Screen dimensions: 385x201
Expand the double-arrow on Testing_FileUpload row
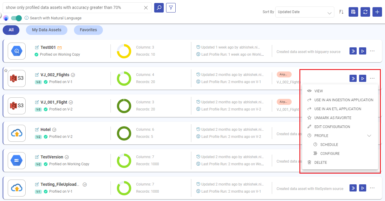(353, 188)
